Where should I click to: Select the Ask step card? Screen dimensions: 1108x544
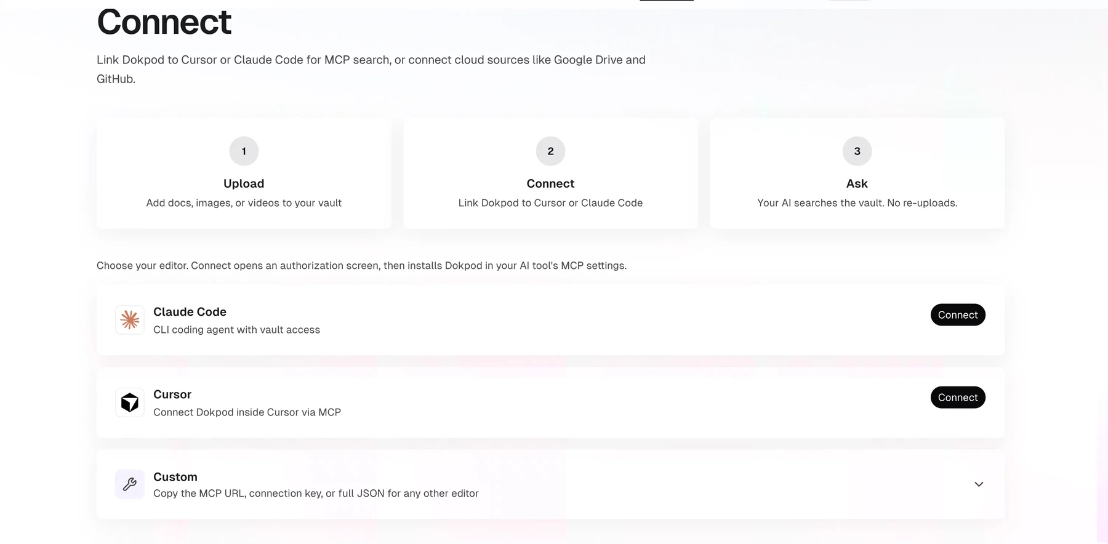[857, 174]
